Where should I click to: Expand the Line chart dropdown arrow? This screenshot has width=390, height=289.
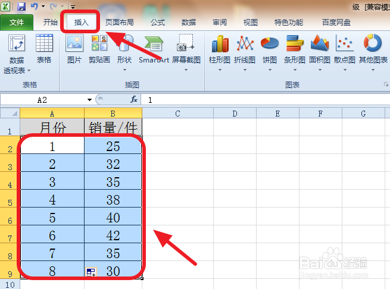[245, 70]
